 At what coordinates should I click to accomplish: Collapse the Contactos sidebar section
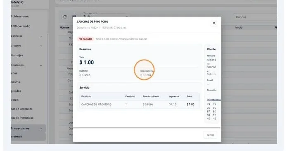coord(26,65)
